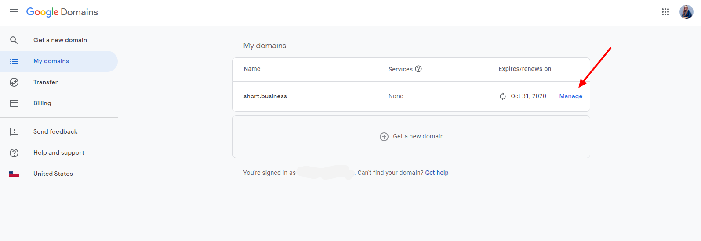Open Send feedback
Image resolution: width=701 pixels, height=241 pixels.
(59, 131)
